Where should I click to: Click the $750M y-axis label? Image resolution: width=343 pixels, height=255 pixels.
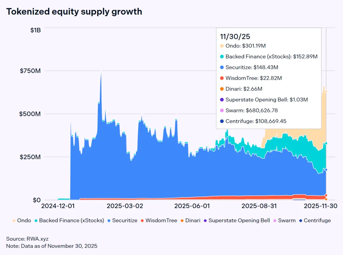click(x=30, y=71)
